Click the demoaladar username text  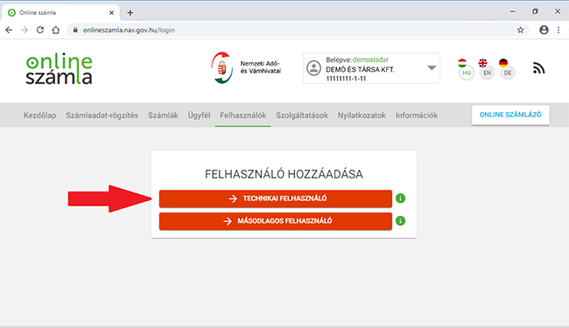point(370,59)
